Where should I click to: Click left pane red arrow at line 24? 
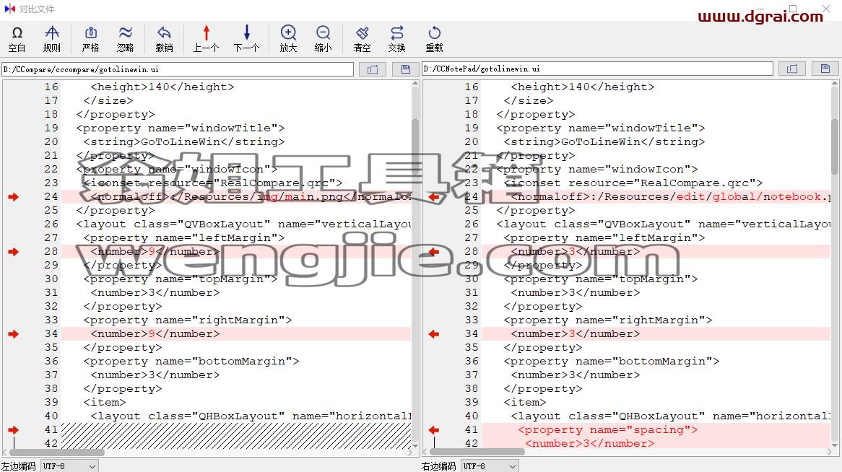click(14, 197)
